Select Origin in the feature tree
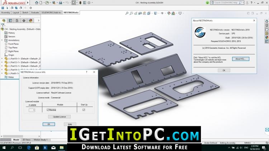269x151 pixels. [x=11, y=55]
